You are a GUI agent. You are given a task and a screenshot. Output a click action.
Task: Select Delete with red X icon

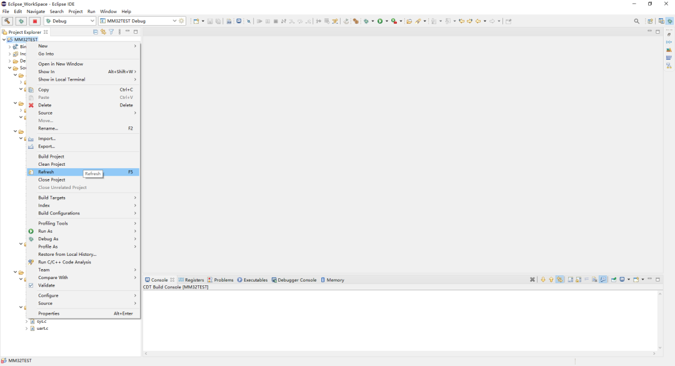tap(84, 105)
